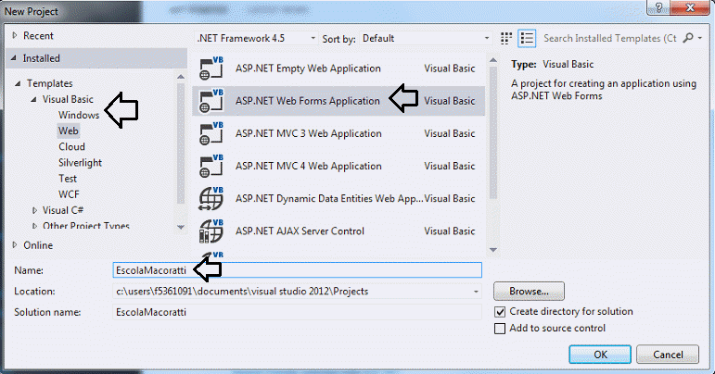The height and width of the screenshot is (374, 715).
Task: Click the search magnifier icon
Action: coord(687,39)
